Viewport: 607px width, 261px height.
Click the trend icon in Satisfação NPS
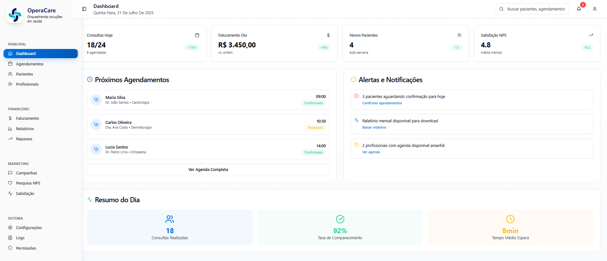point(591,35)
